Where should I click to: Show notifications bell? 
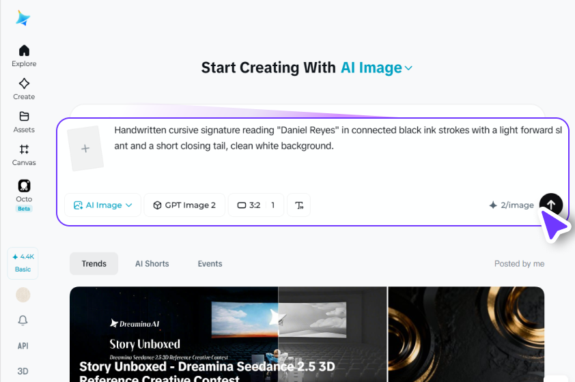click(23, 321)
